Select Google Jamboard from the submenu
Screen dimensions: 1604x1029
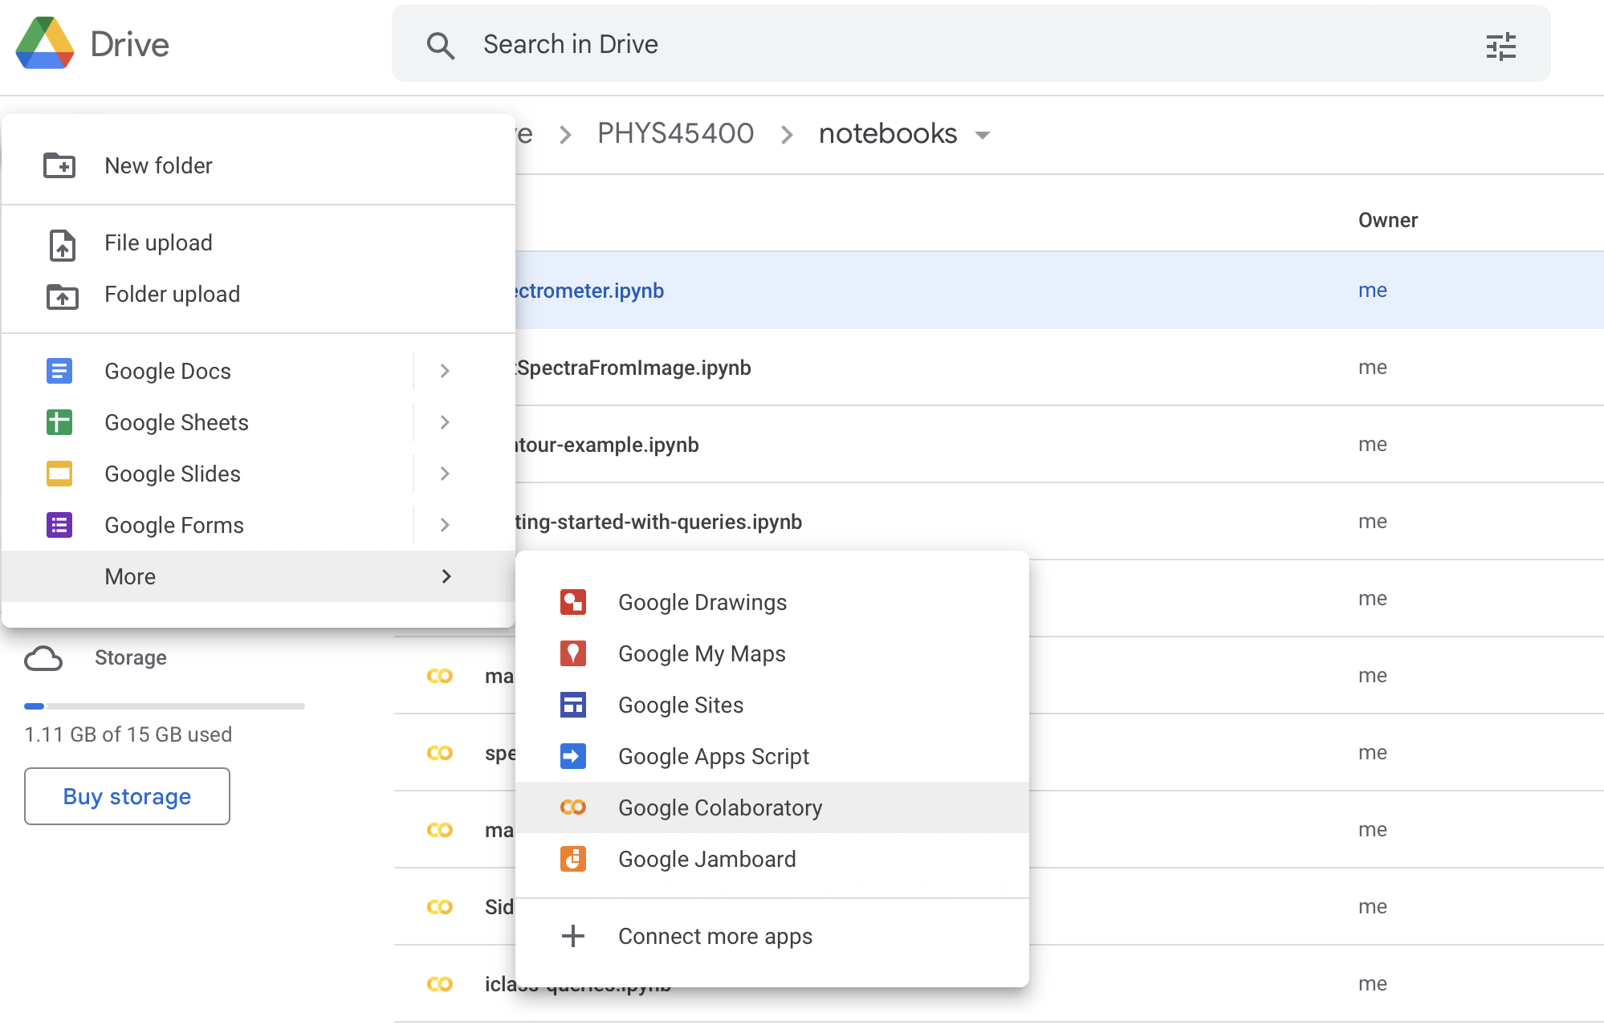click(772, 859)
